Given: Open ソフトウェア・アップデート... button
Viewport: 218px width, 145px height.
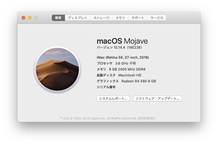Looking at the screenshot, I should click(x=157, y=99).
